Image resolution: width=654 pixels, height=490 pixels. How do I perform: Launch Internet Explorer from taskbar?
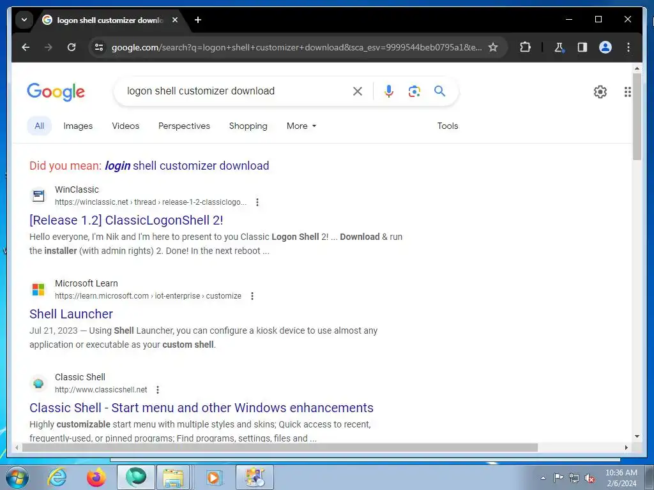click(57, 477)
